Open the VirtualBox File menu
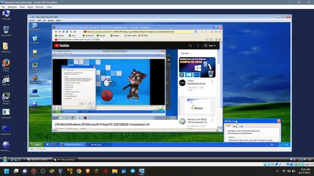314x176 pixels. tap(3, 7)
